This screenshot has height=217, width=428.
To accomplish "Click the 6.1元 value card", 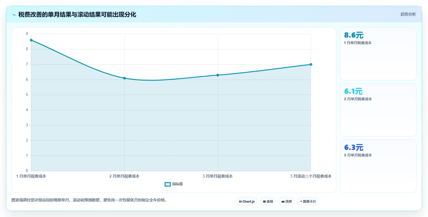I will pyautogui.click(x=378, y=110).
